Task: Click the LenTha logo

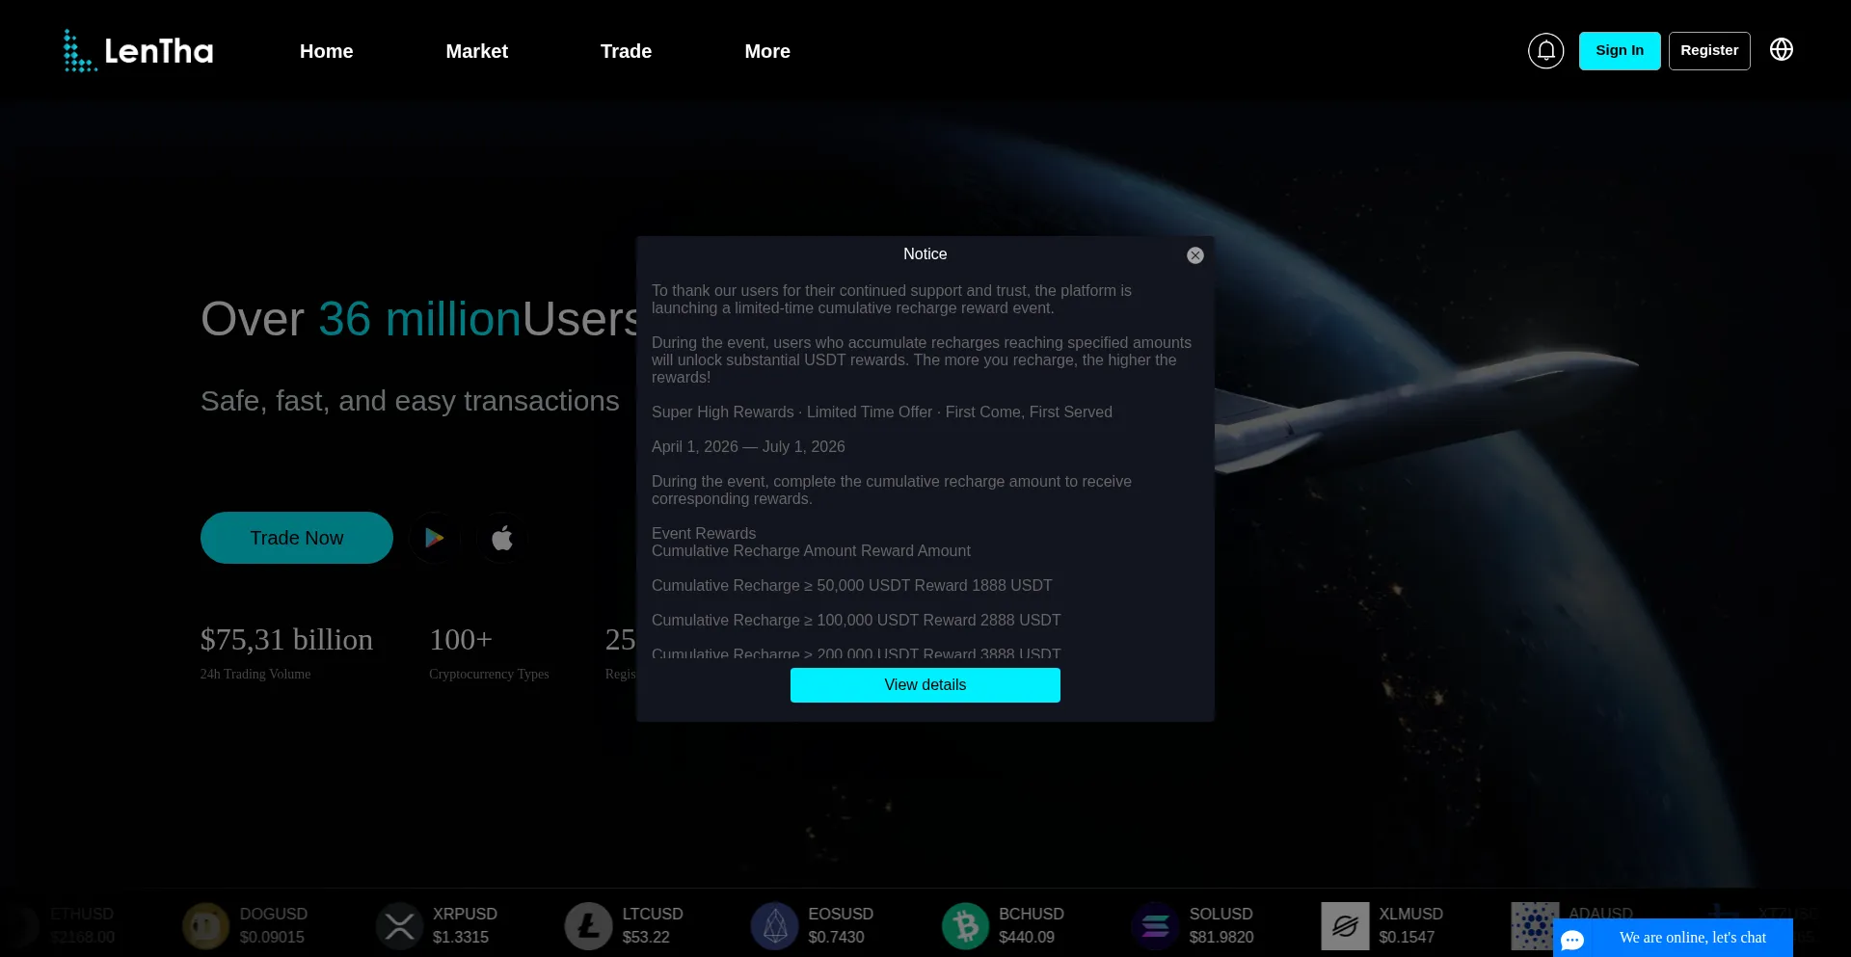Action: click(138, 50)
